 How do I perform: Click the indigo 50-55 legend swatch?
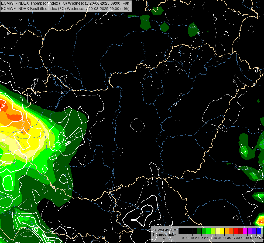coord(254,231)
